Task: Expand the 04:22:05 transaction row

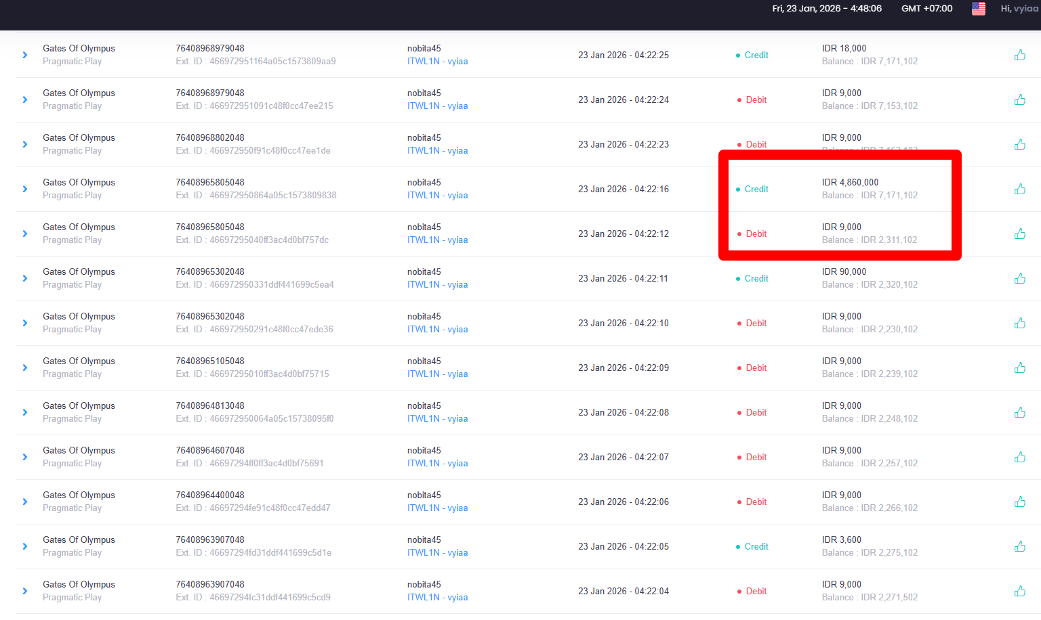Action: click(x=25, y=546)
